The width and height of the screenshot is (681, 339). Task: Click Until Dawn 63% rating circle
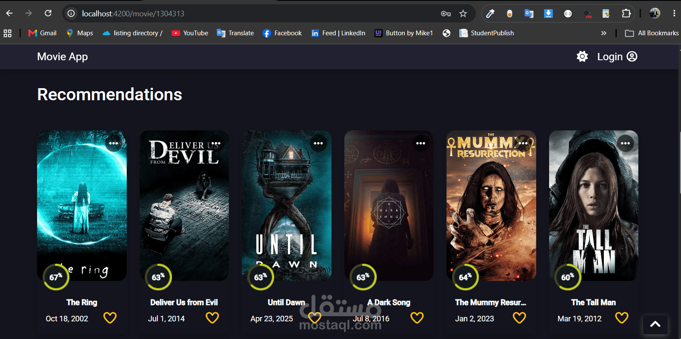tap(261, 277)
